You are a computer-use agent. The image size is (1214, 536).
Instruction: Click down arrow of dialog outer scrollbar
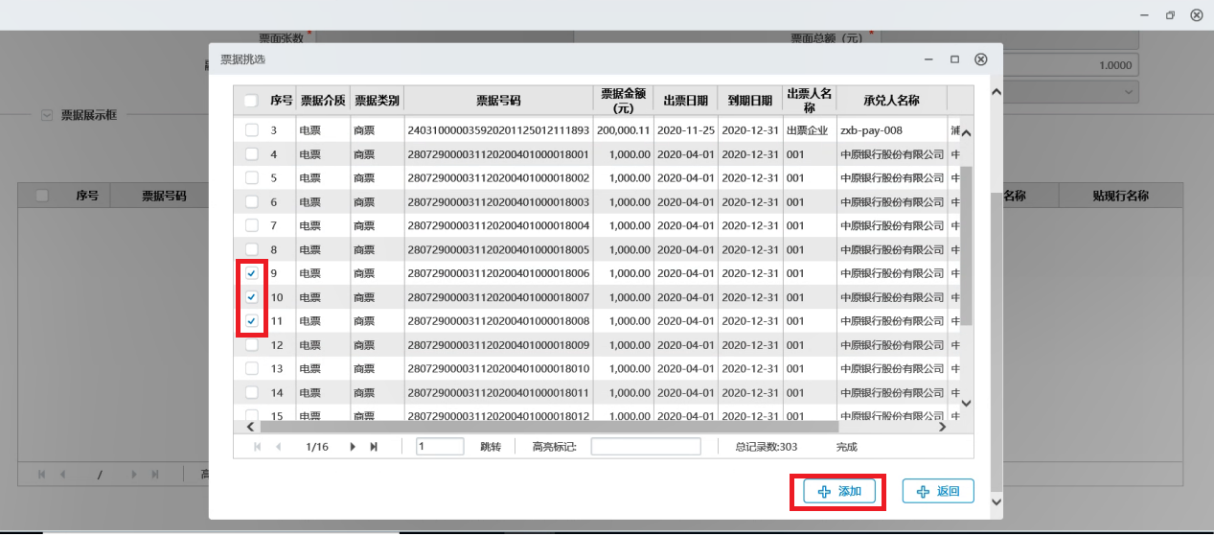point(996,501)
